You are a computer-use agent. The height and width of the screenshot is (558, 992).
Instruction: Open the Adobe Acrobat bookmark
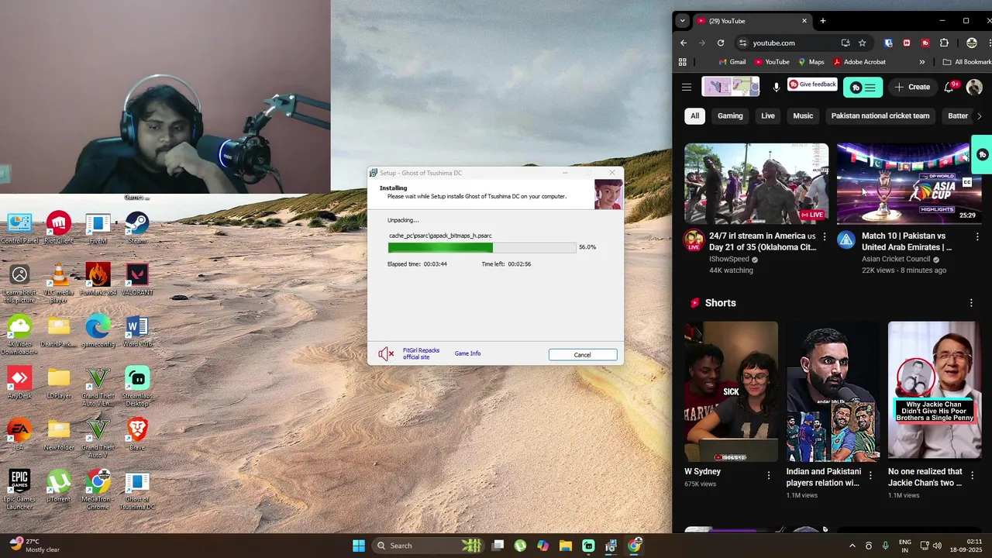[x=859, y=62]
